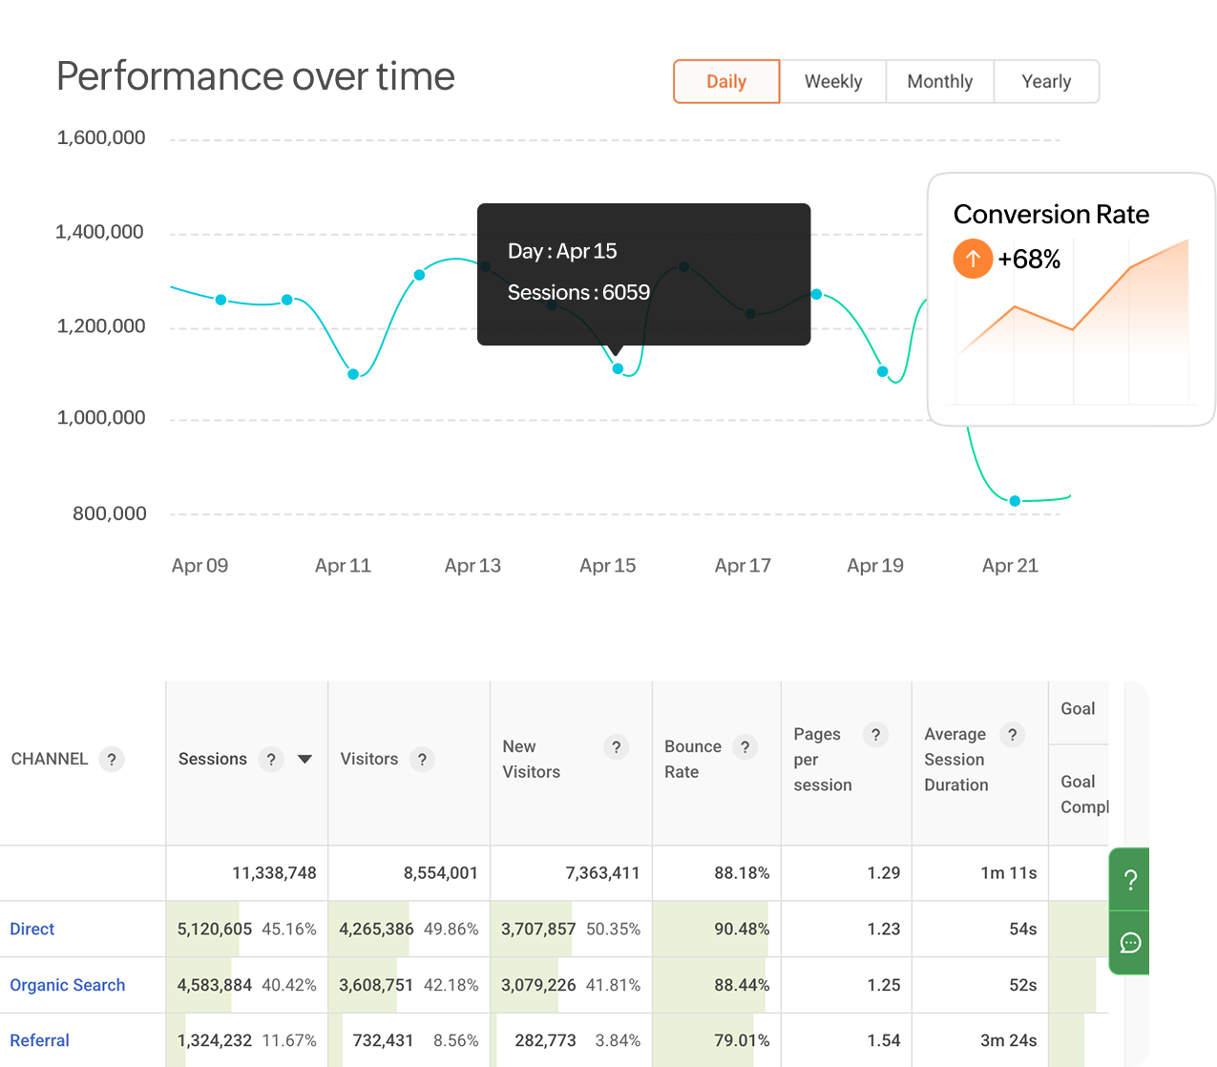Click the Apr 21 data point on chart
Viewport: 1217px width, 1067px height.
(1015, 501)
